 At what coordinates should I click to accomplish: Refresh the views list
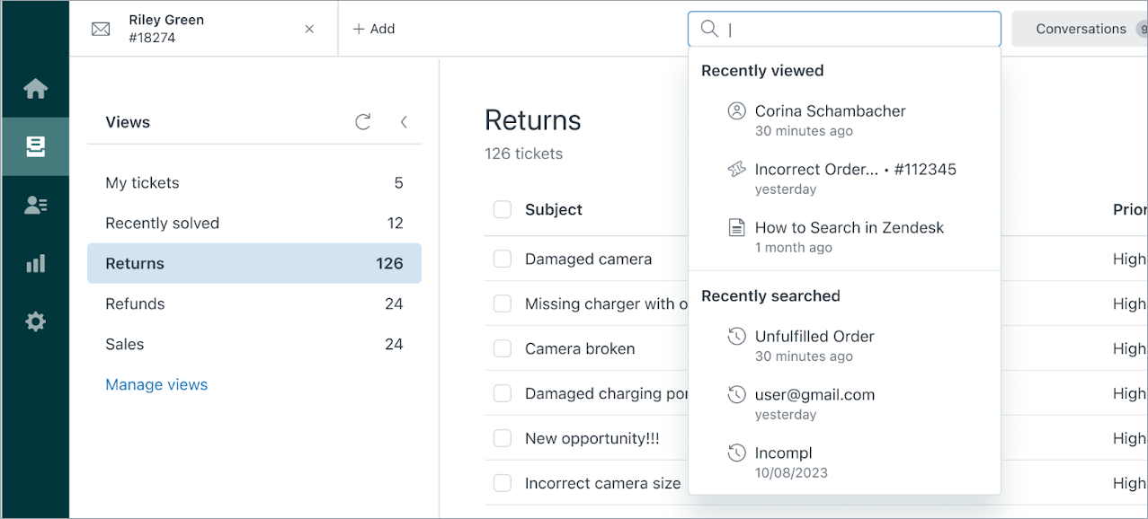pos(363,122)
